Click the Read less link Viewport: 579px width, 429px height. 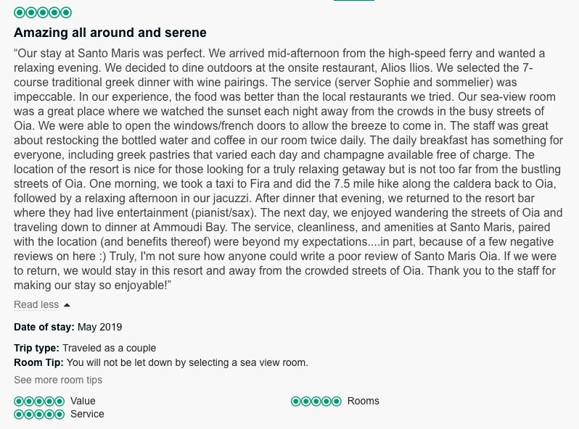coord(36,304)
